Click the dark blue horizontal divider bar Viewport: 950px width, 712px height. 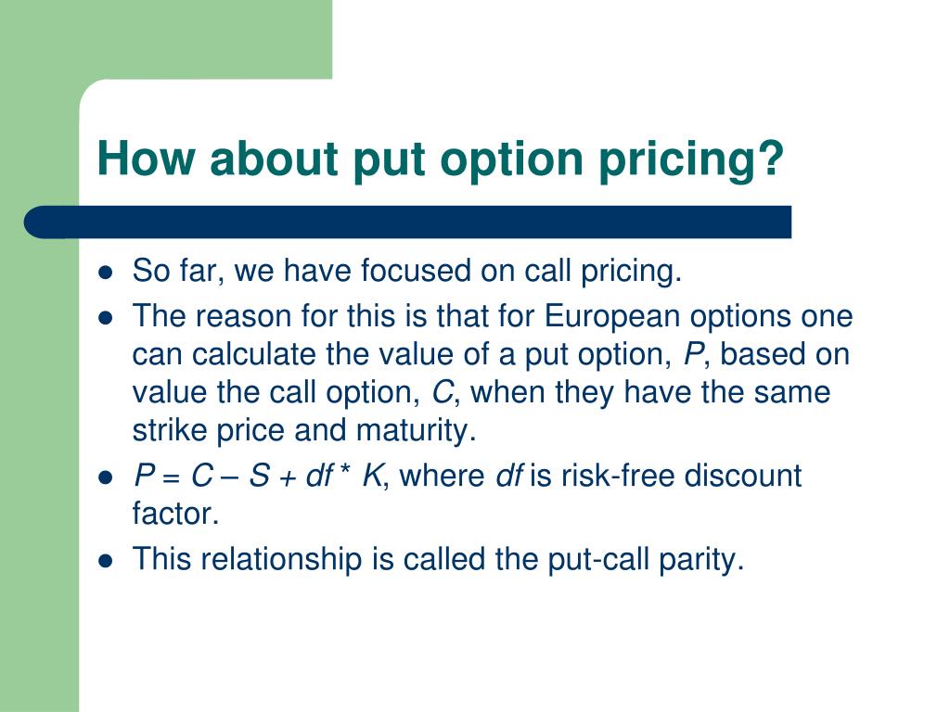coord(408,222)
